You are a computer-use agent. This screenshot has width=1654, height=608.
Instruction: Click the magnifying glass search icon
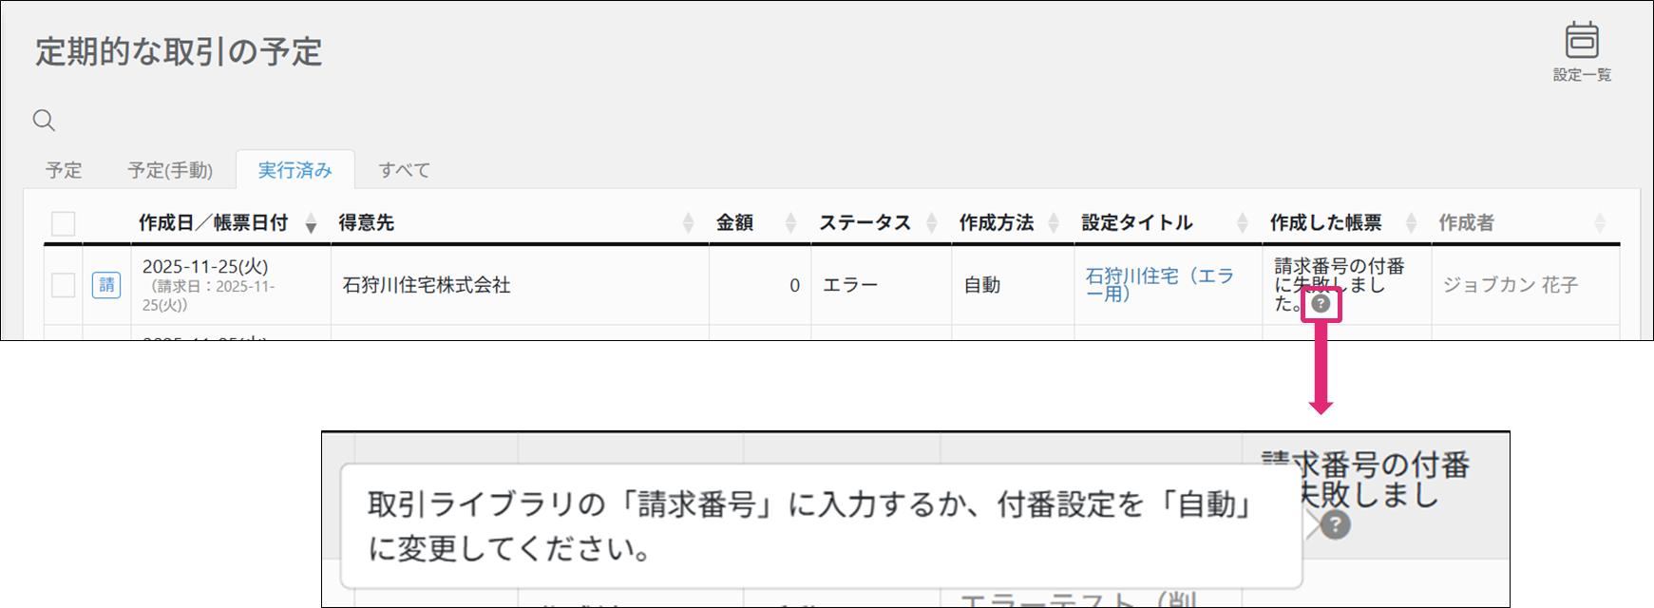44,121
